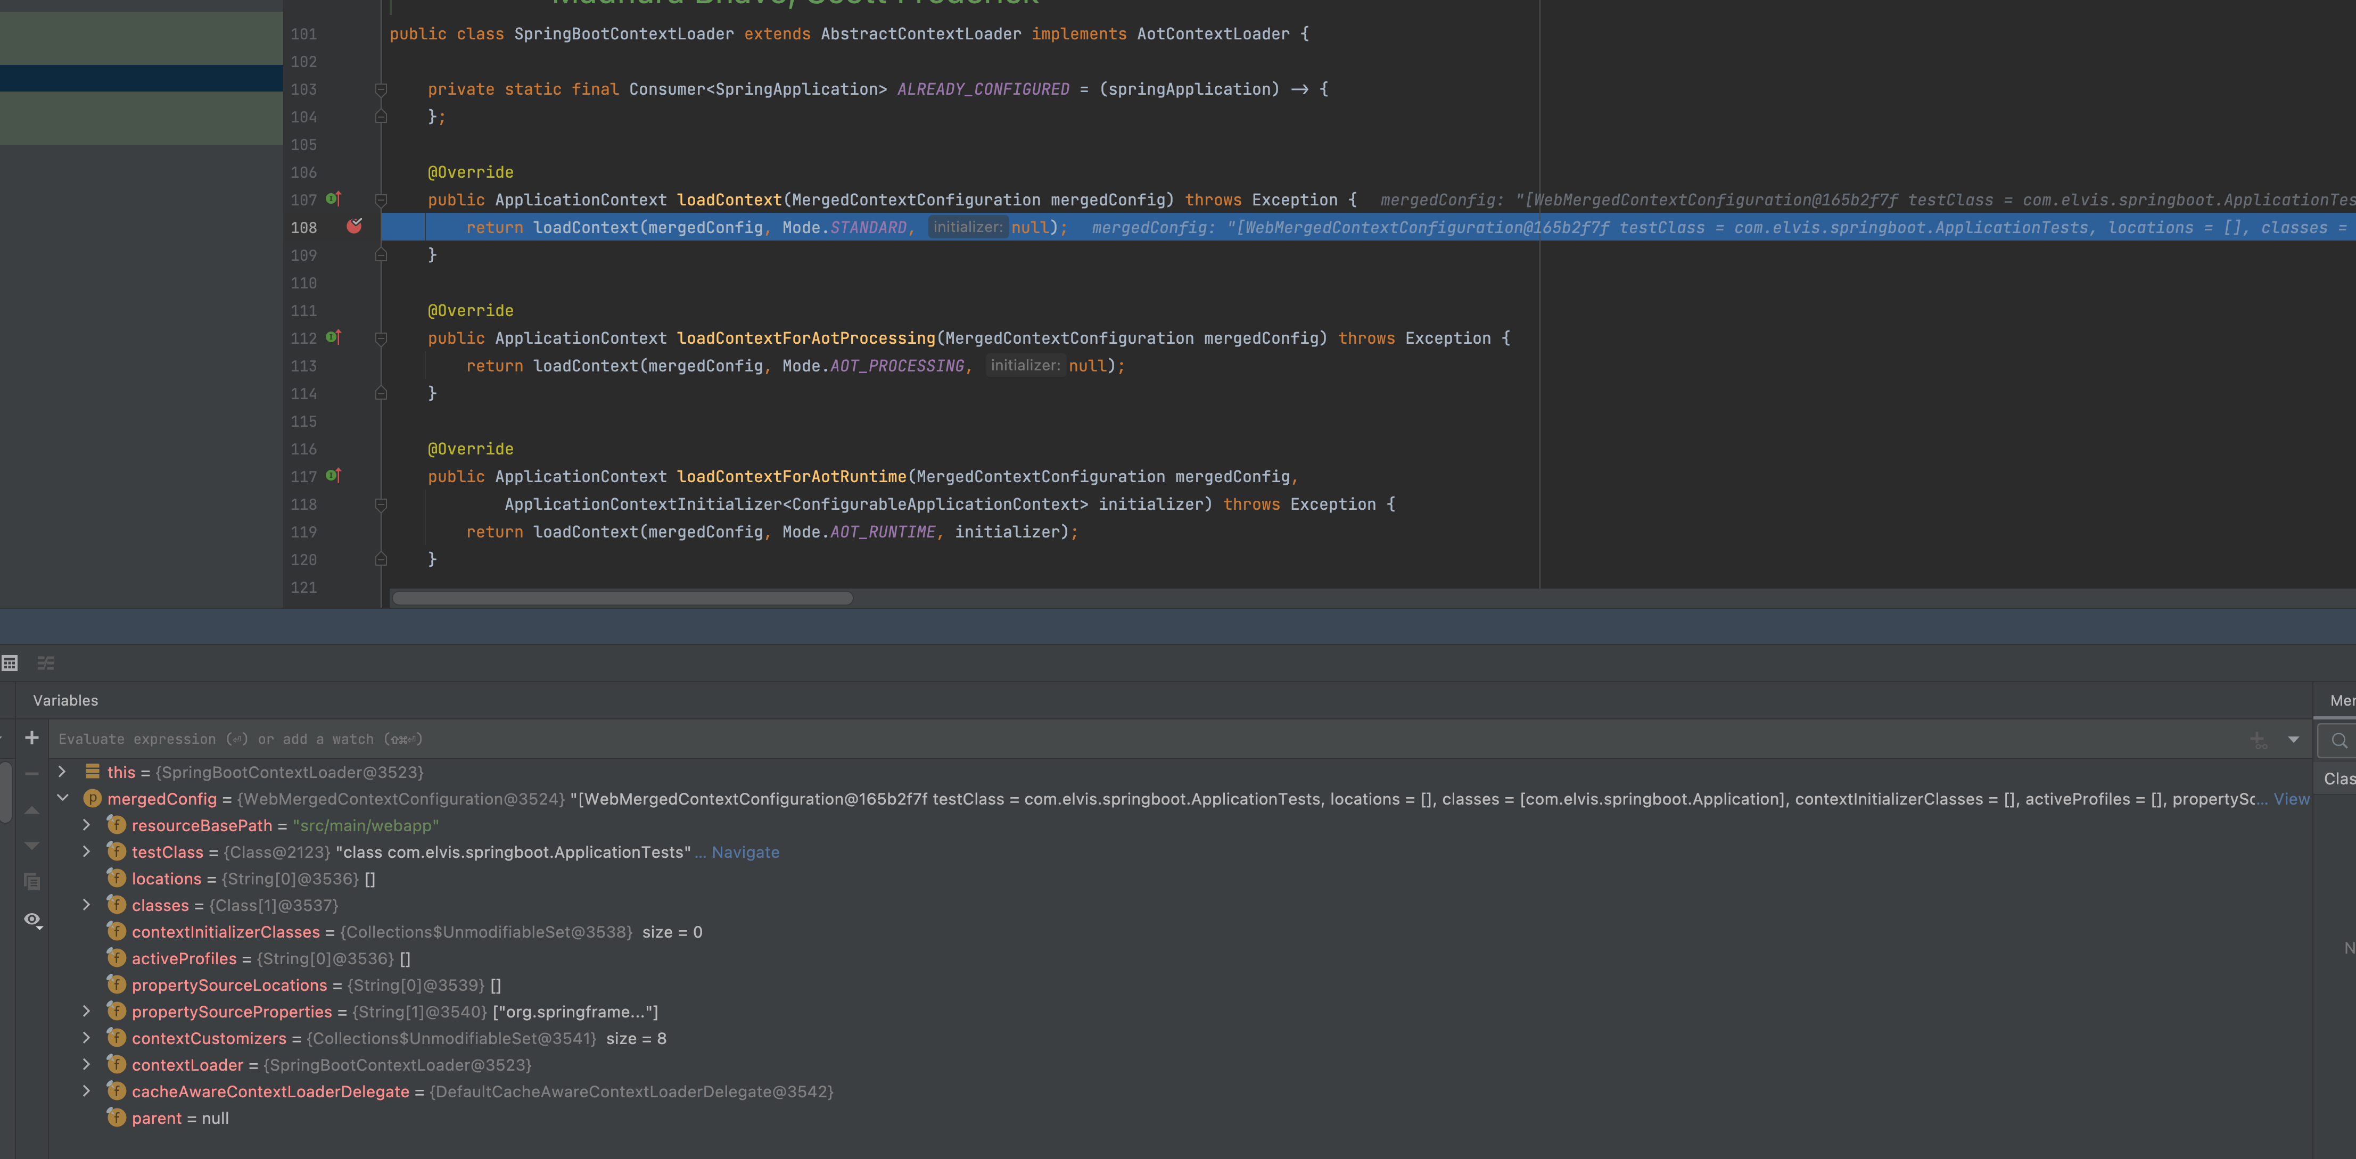Click the loadContextForAotRuntime method name

pyautogui.click(x=791, y=476)
